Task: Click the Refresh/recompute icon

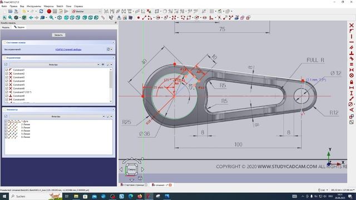Action: click(41, 11)
